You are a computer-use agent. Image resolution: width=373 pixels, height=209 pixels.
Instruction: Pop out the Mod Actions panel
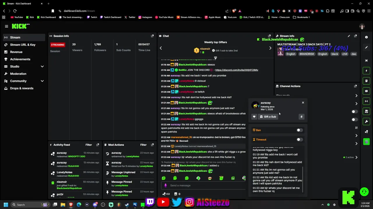click(152, 145)
